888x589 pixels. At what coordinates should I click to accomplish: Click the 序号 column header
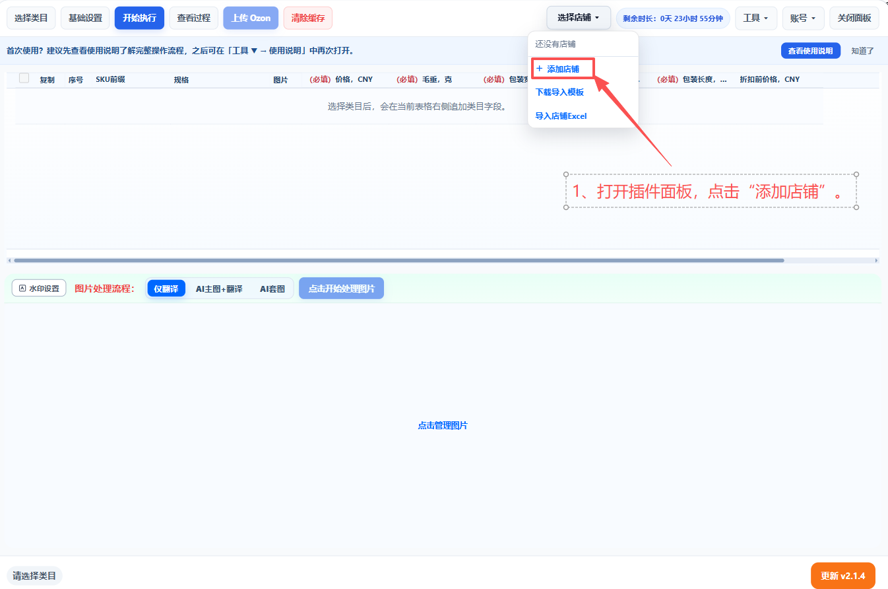tap(75, 80)
